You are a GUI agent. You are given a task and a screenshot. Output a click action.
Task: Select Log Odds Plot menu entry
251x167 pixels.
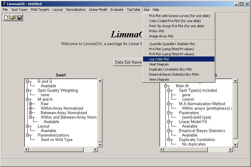(159, 59)
